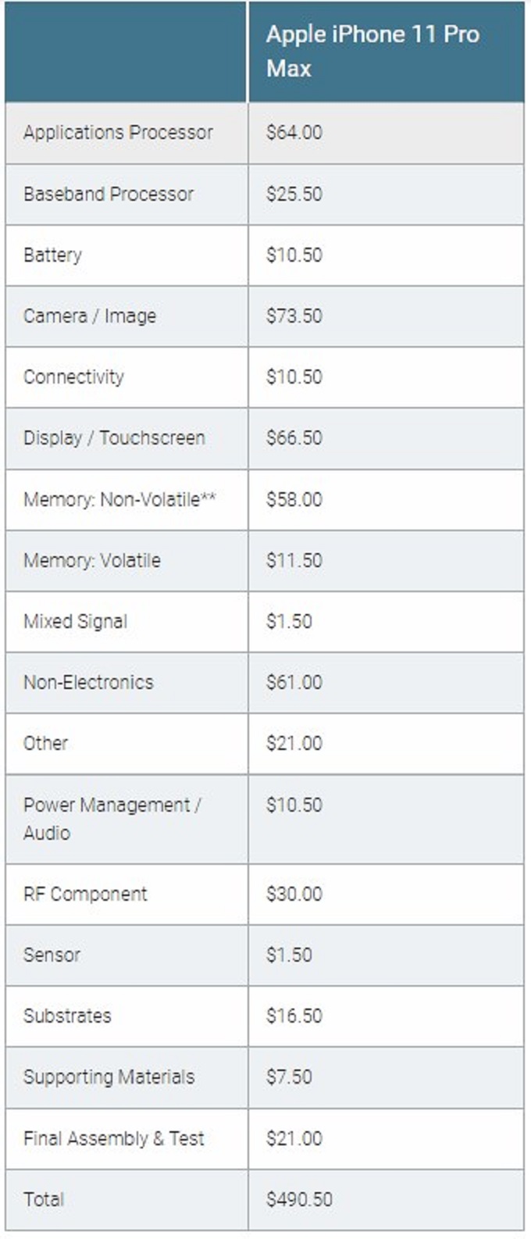This screenshot has height=1239, width=531.
Task: Click the Power Management / Audio label
Action: 112,819
